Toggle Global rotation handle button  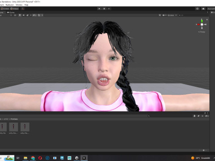click(14, 9)
